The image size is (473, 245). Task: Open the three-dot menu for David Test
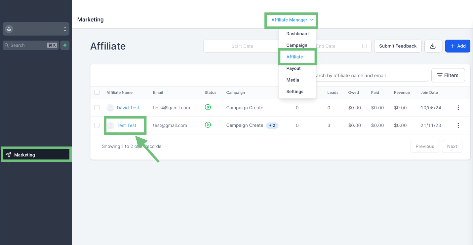(x=458, y=108)
